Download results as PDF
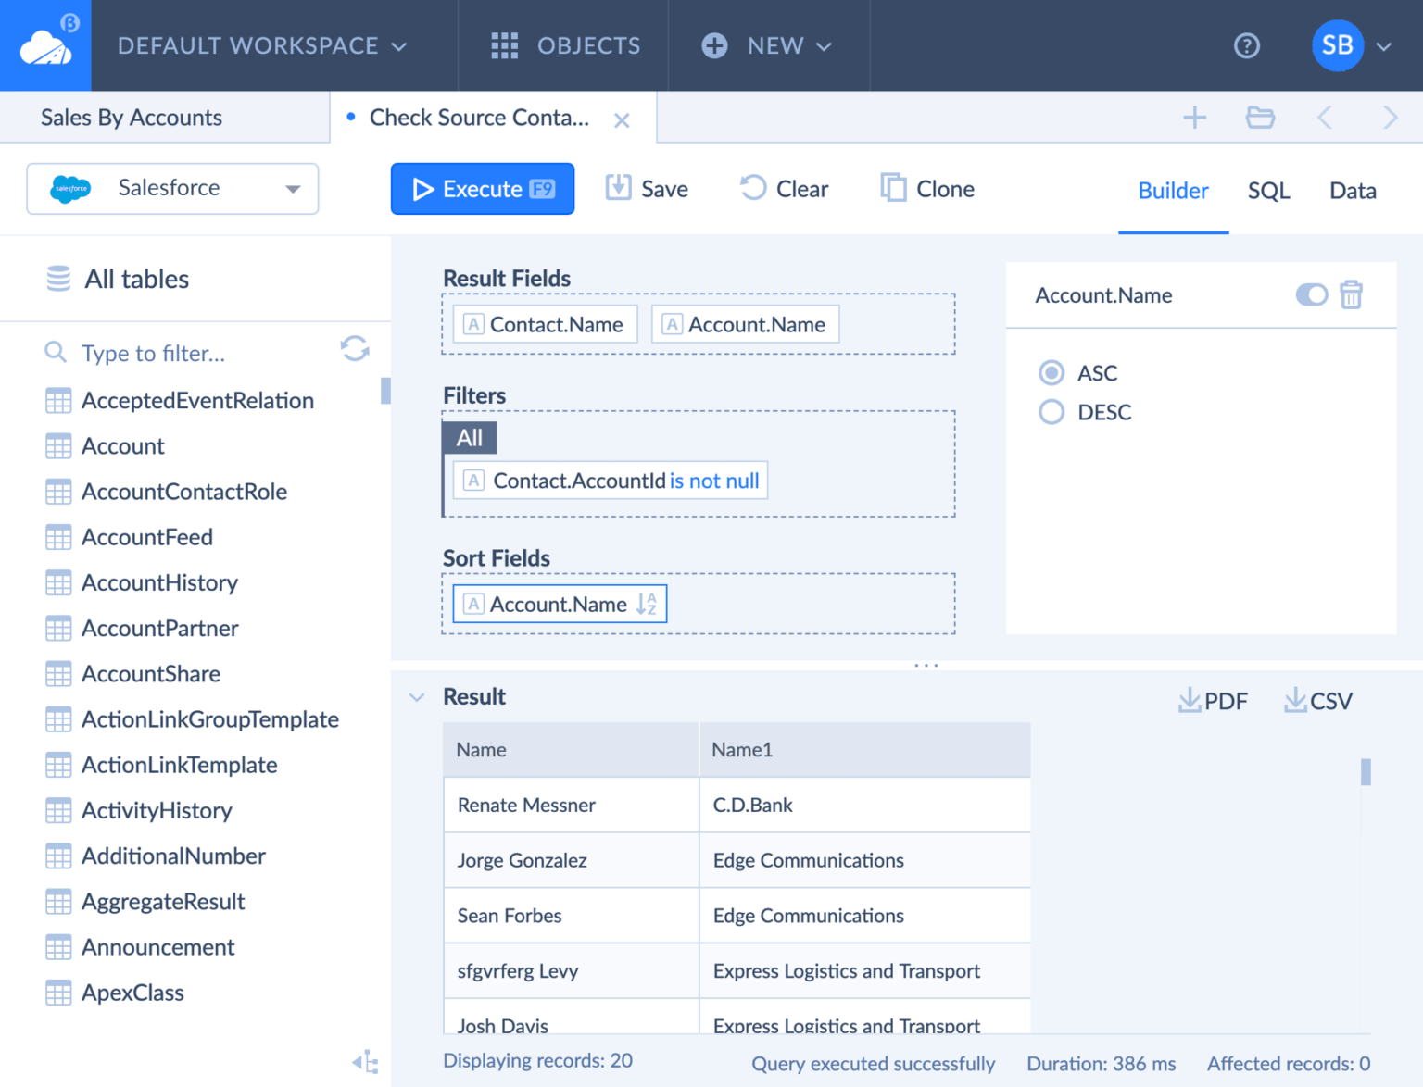The image size is (1423, 1087). (1213, 701)
